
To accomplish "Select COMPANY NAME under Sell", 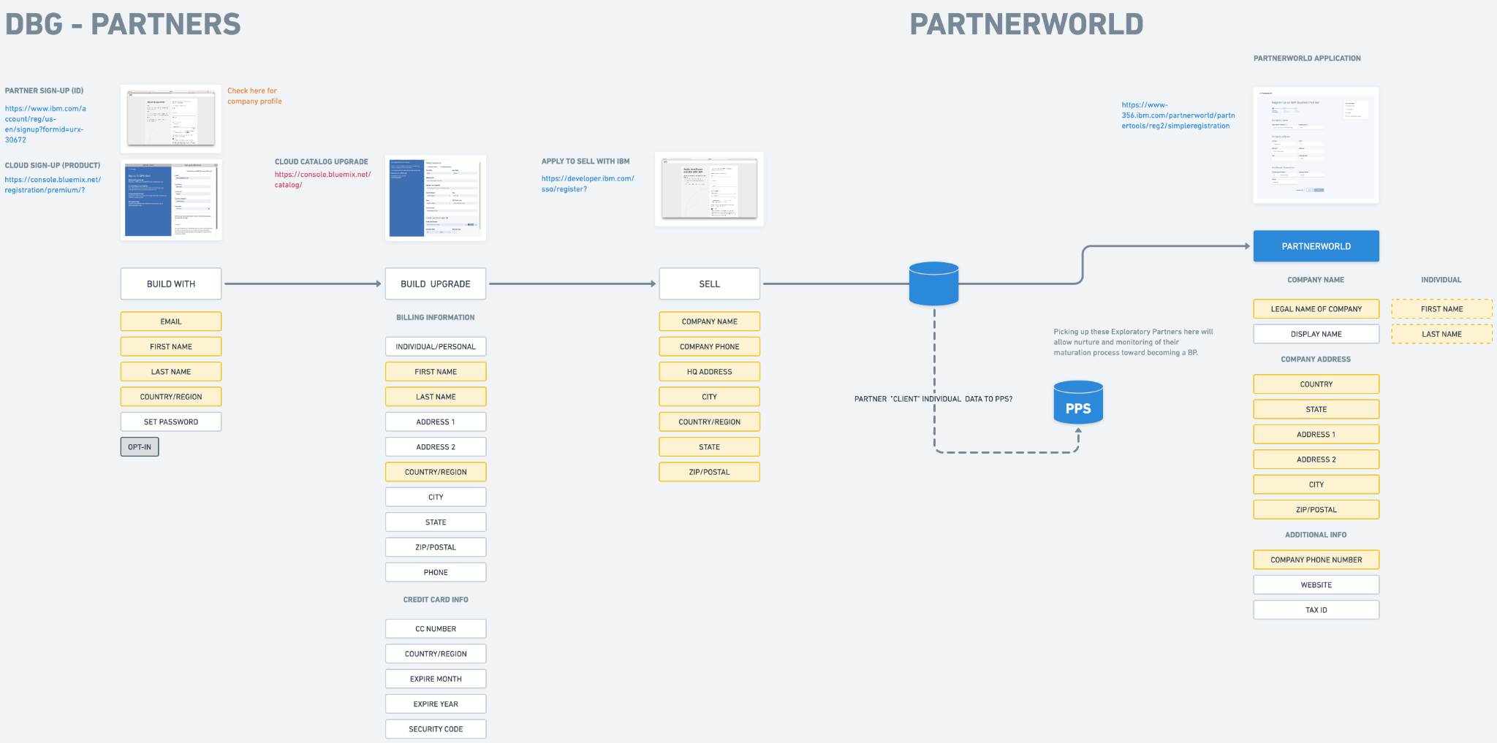I will coord(709,321).
